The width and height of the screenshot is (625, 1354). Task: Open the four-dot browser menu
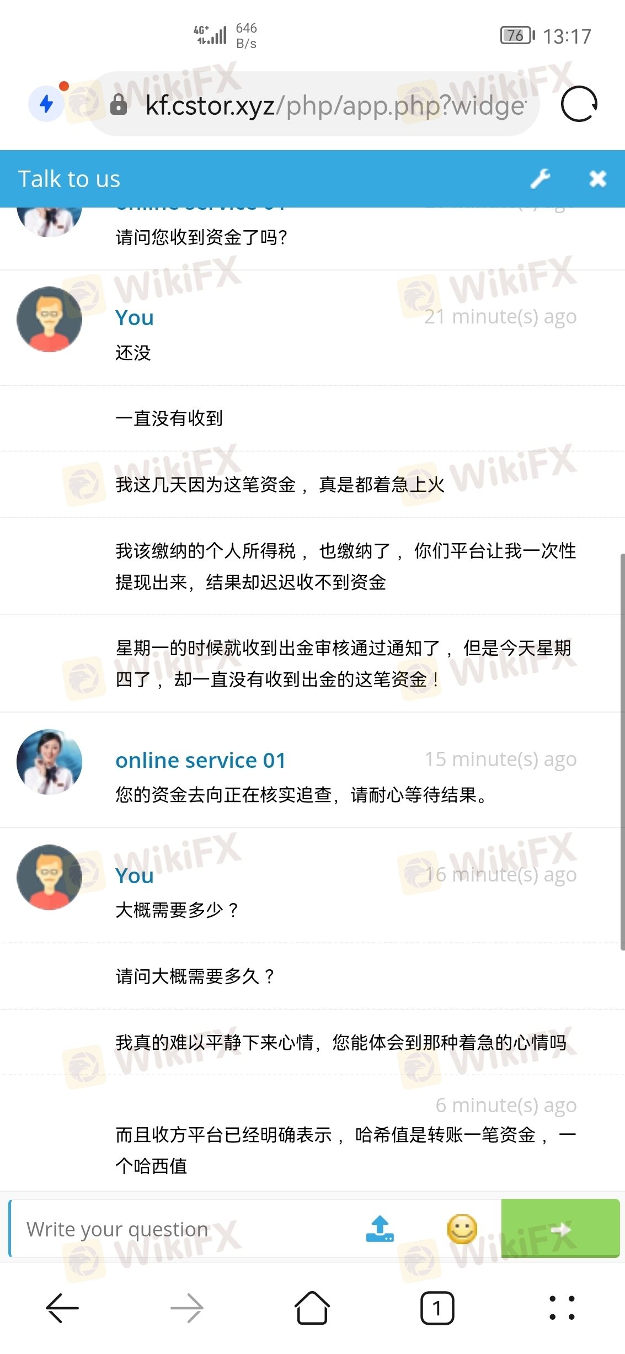[x=562, y=1308]
